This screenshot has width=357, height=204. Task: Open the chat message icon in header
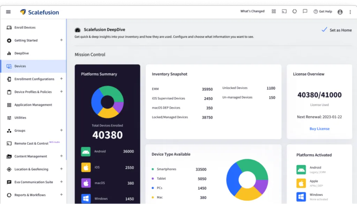click(305, 11)
